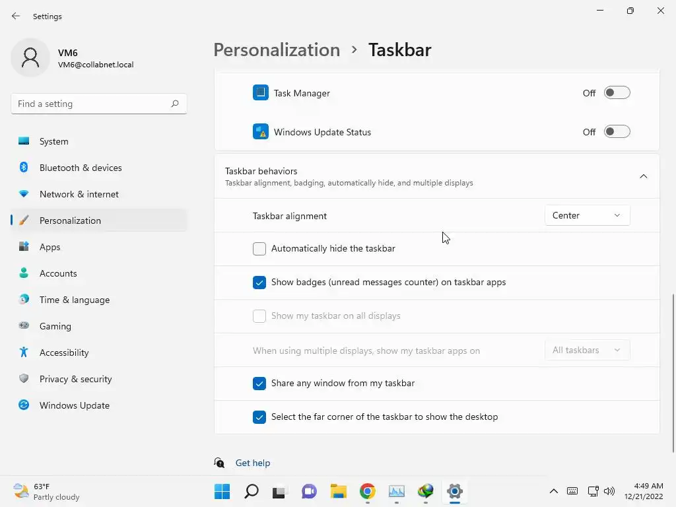
Task: Open Google Chrome from the taskbar
Action: coord(367,491)
